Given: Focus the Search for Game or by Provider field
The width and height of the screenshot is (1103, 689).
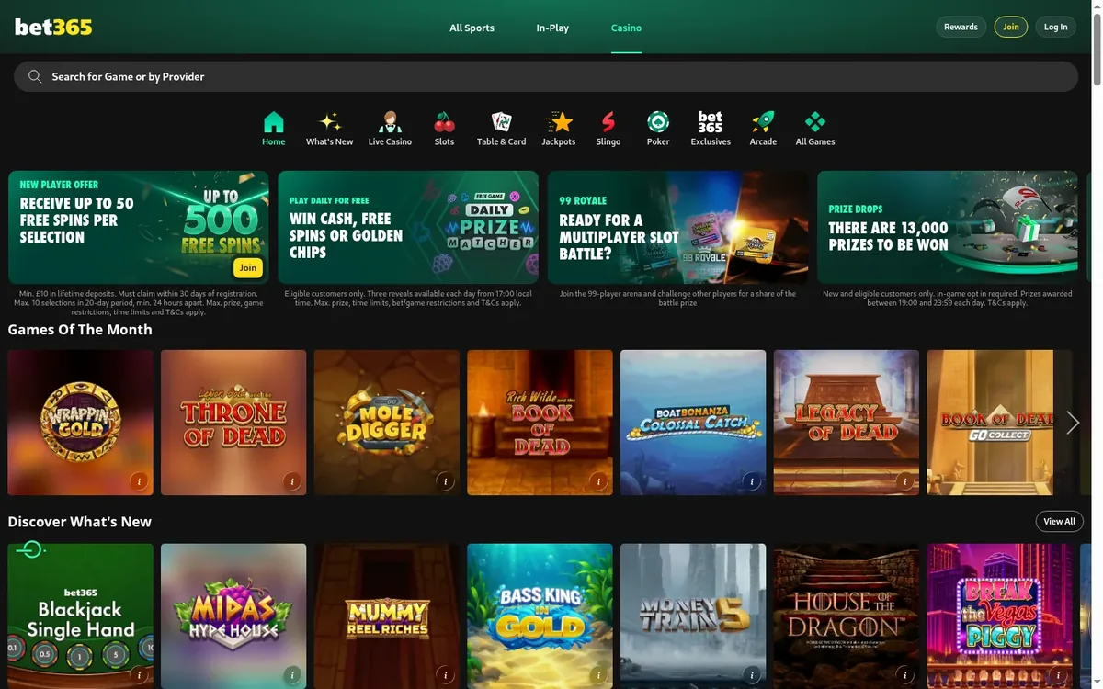Looking at the screenshot, I should pyautogui.click(x=546, y=76).
